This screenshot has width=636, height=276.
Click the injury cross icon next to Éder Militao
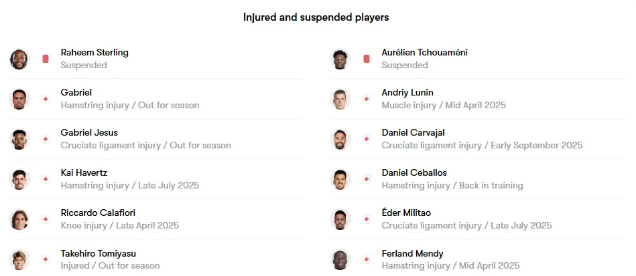tap(367, 219)
